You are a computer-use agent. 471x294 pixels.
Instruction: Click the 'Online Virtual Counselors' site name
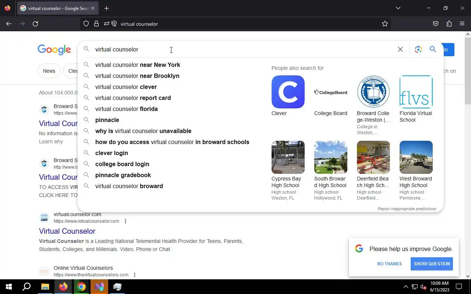tap(83, 268)
